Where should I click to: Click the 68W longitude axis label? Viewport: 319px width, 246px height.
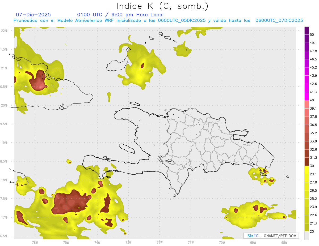click(x=284, y=242)
